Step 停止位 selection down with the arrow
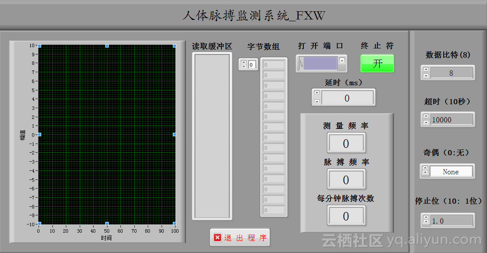 click(426, 222)
